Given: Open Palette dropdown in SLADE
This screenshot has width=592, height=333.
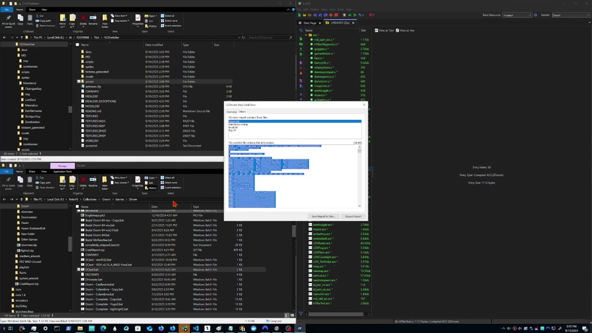Looking at the screenshot, I should coord(571,15).
